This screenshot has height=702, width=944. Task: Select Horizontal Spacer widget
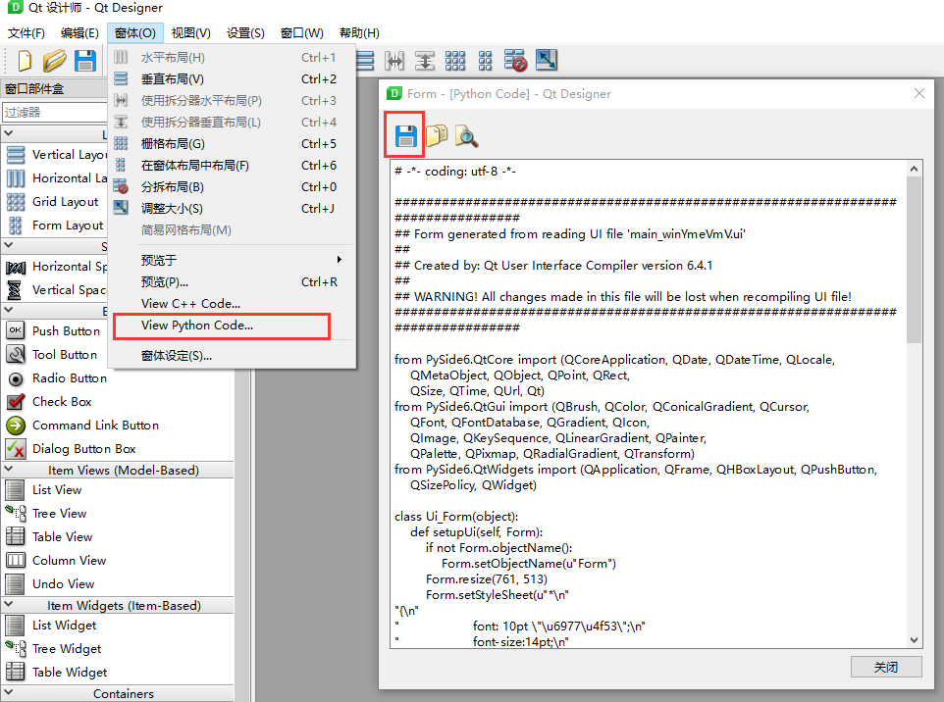pyautogui.click(x=56, y=267)
